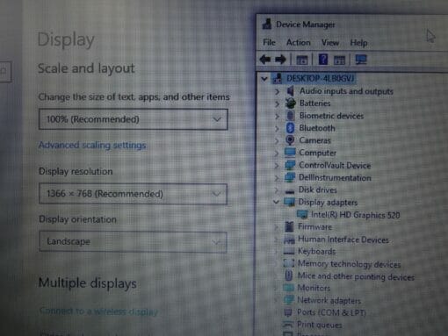
Task: Open the View menu
Action: [330, 43]
